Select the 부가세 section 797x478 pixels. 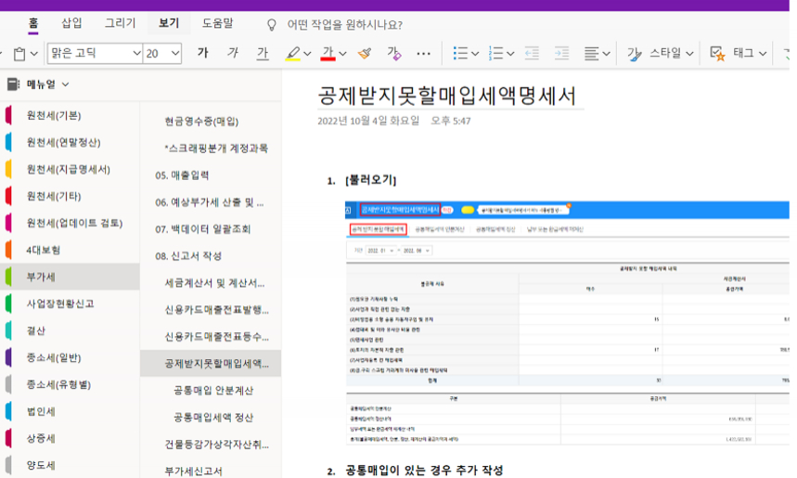71,277
